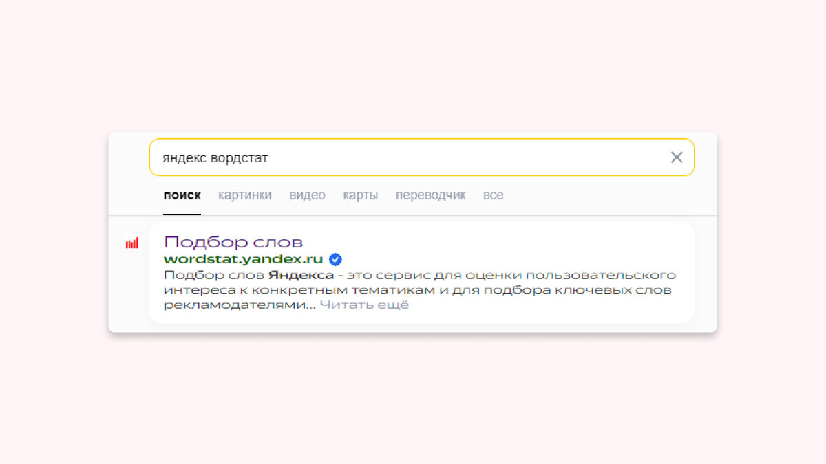Clear the search query with the X icon

click(677, 157)
